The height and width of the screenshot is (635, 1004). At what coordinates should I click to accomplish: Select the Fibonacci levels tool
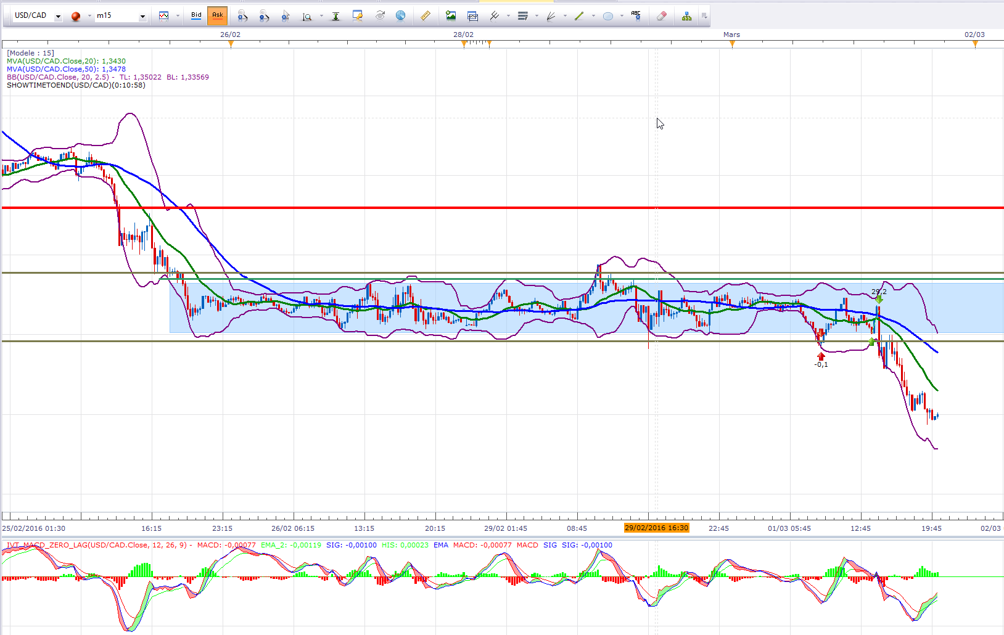tap(522, 16)
